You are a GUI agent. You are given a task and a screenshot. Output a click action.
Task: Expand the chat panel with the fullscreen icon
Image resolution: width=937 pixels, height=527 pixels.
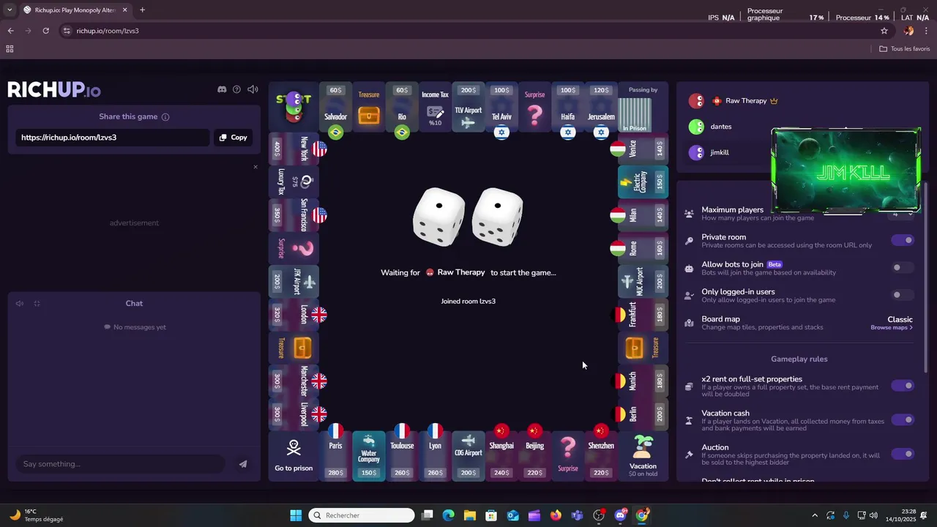[37, 304]
